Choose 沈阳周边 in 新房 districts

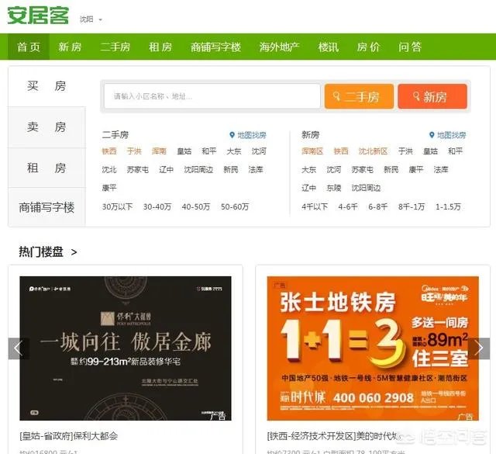tap(366, 188)
